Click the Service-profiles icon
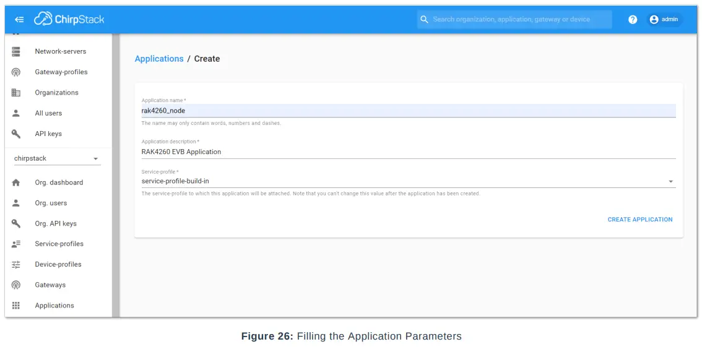Image resolution: width=702 pixels, height=347 pixels. 16,244
